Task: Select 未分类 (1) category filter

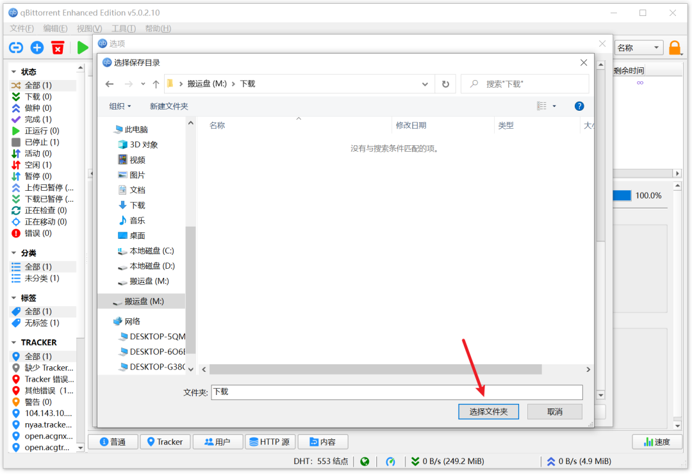Action: (42, 278)
